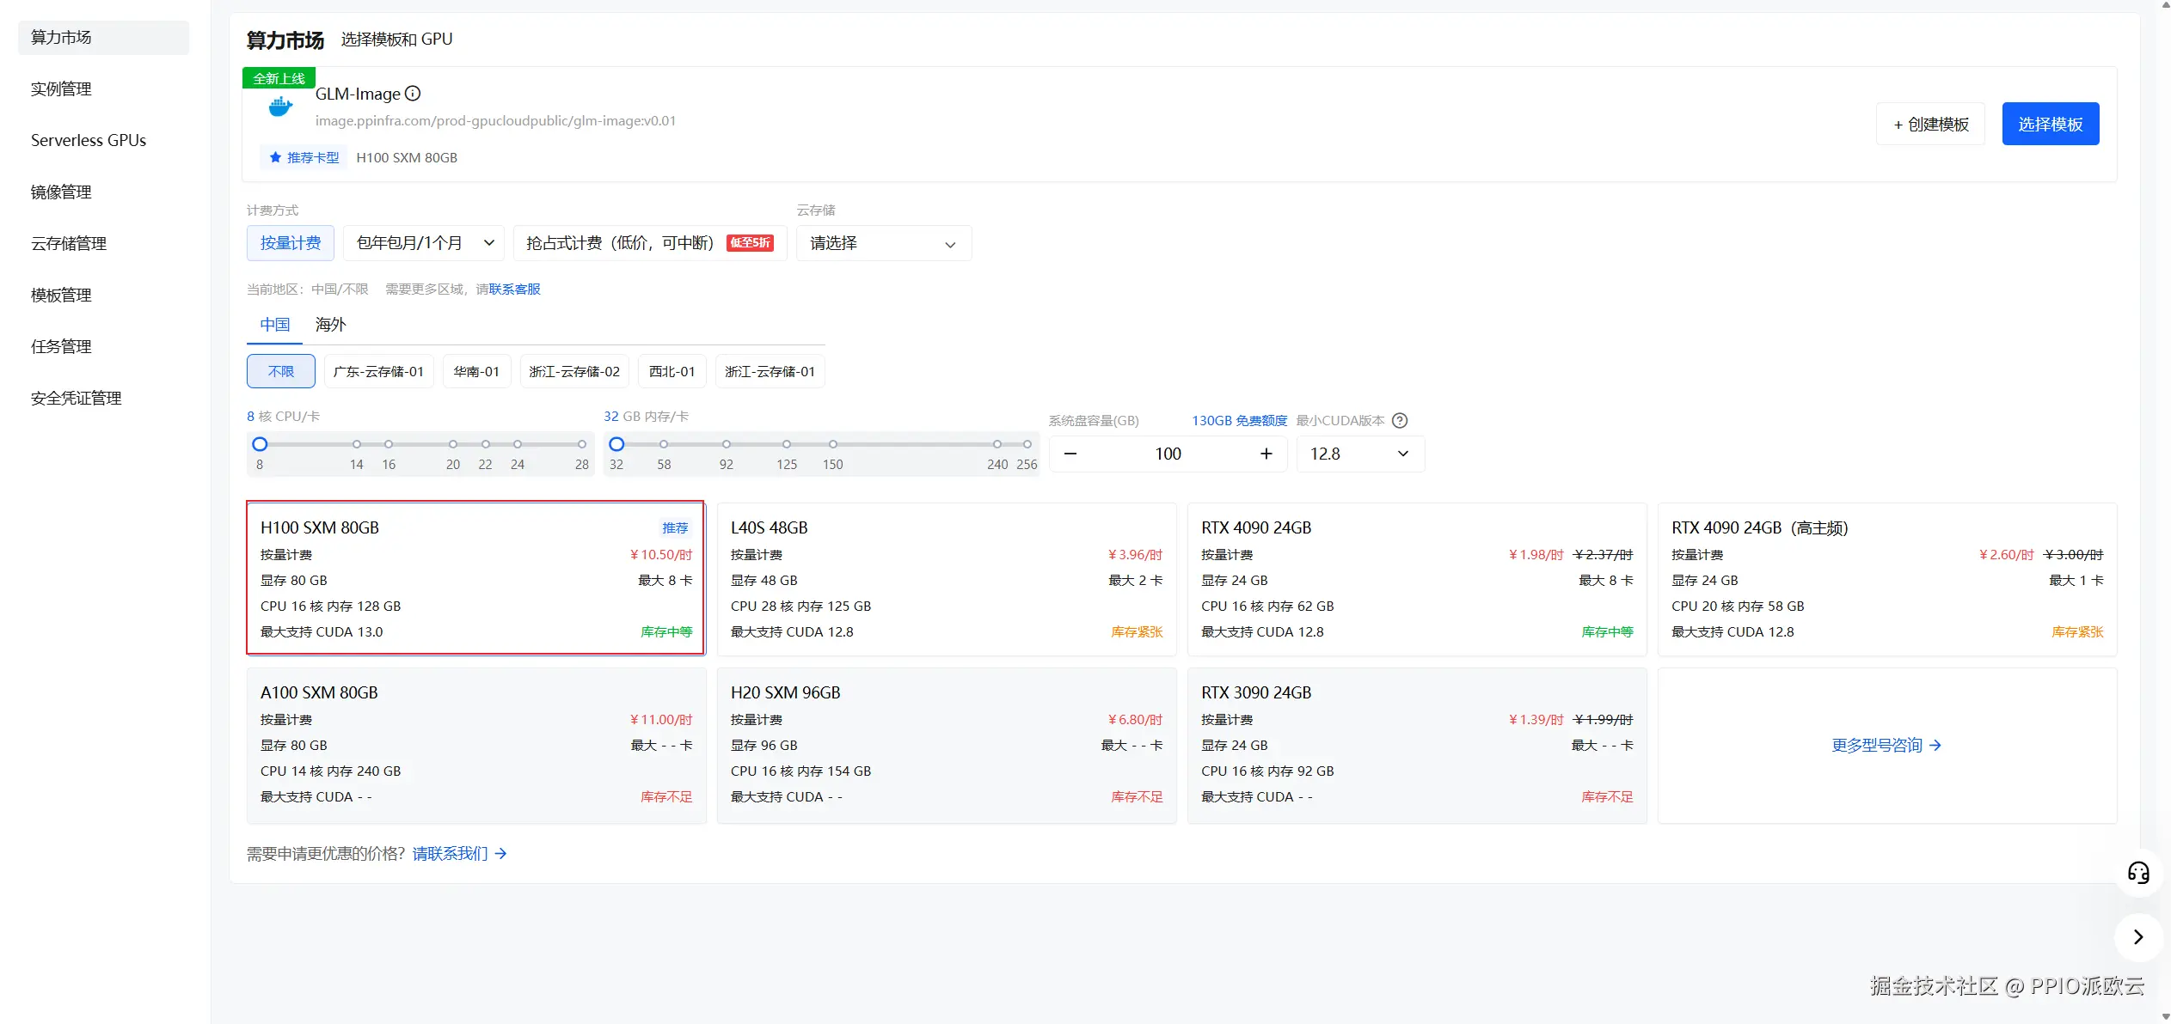Open the customer service headset icon
The width and height of the screenshot is (2171, 1024).
pyautogui.click(x=2138, y=873)
